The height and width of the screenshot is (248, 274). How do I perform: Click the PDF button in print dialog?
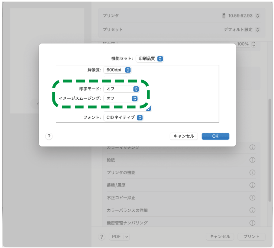(x=116, y=237)
